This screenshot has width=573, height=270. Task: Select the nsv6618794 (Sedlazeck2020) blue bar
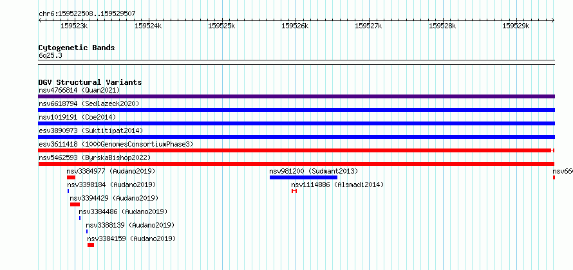[x=296, y=110]
